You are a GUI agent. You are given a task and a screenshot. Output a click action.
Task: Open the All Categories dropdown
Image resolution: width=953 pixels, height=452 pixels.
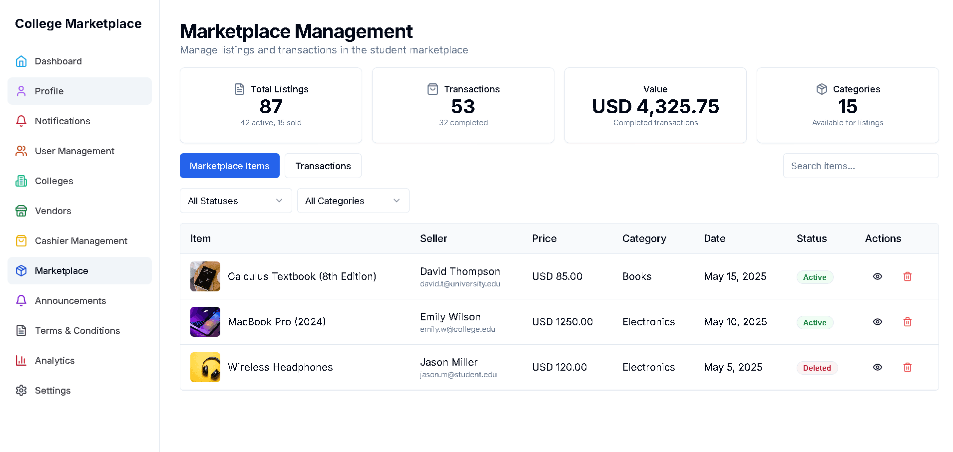[353, 201]
